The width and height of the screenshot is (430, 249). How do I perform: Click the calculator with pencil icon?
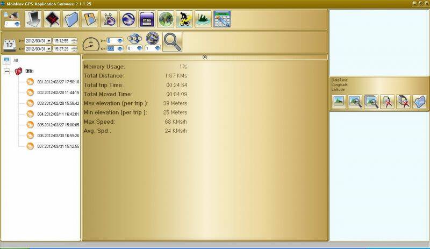(x=221, y=19)
